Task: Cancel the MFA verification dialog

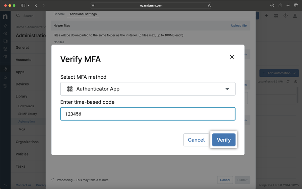Action: pos(196,140)
